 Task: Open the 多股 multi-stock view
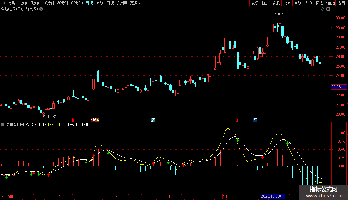tap(276, 3)
